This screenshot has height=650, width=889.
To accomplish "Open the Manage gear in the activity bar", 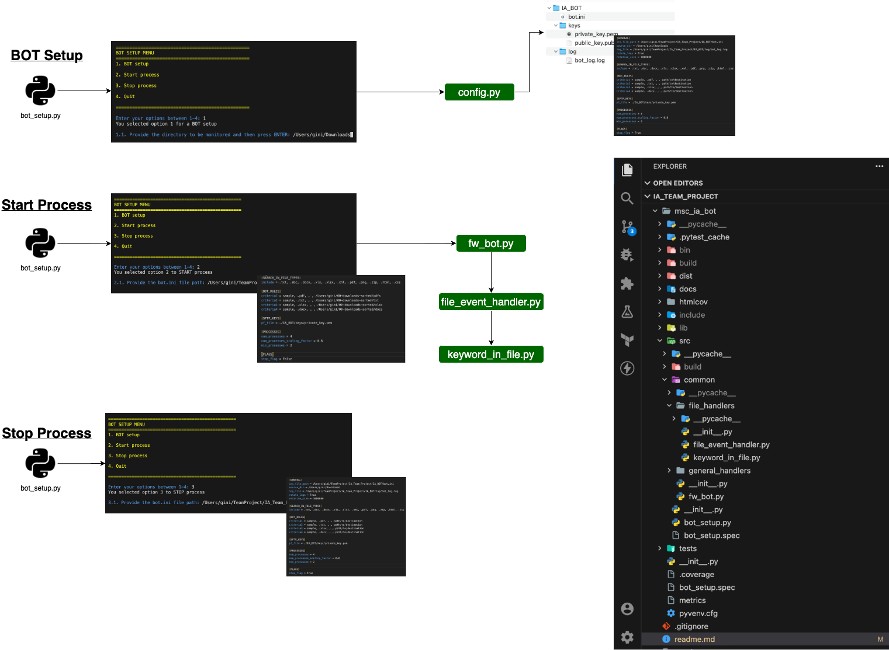I will click(x=627, y=637).
